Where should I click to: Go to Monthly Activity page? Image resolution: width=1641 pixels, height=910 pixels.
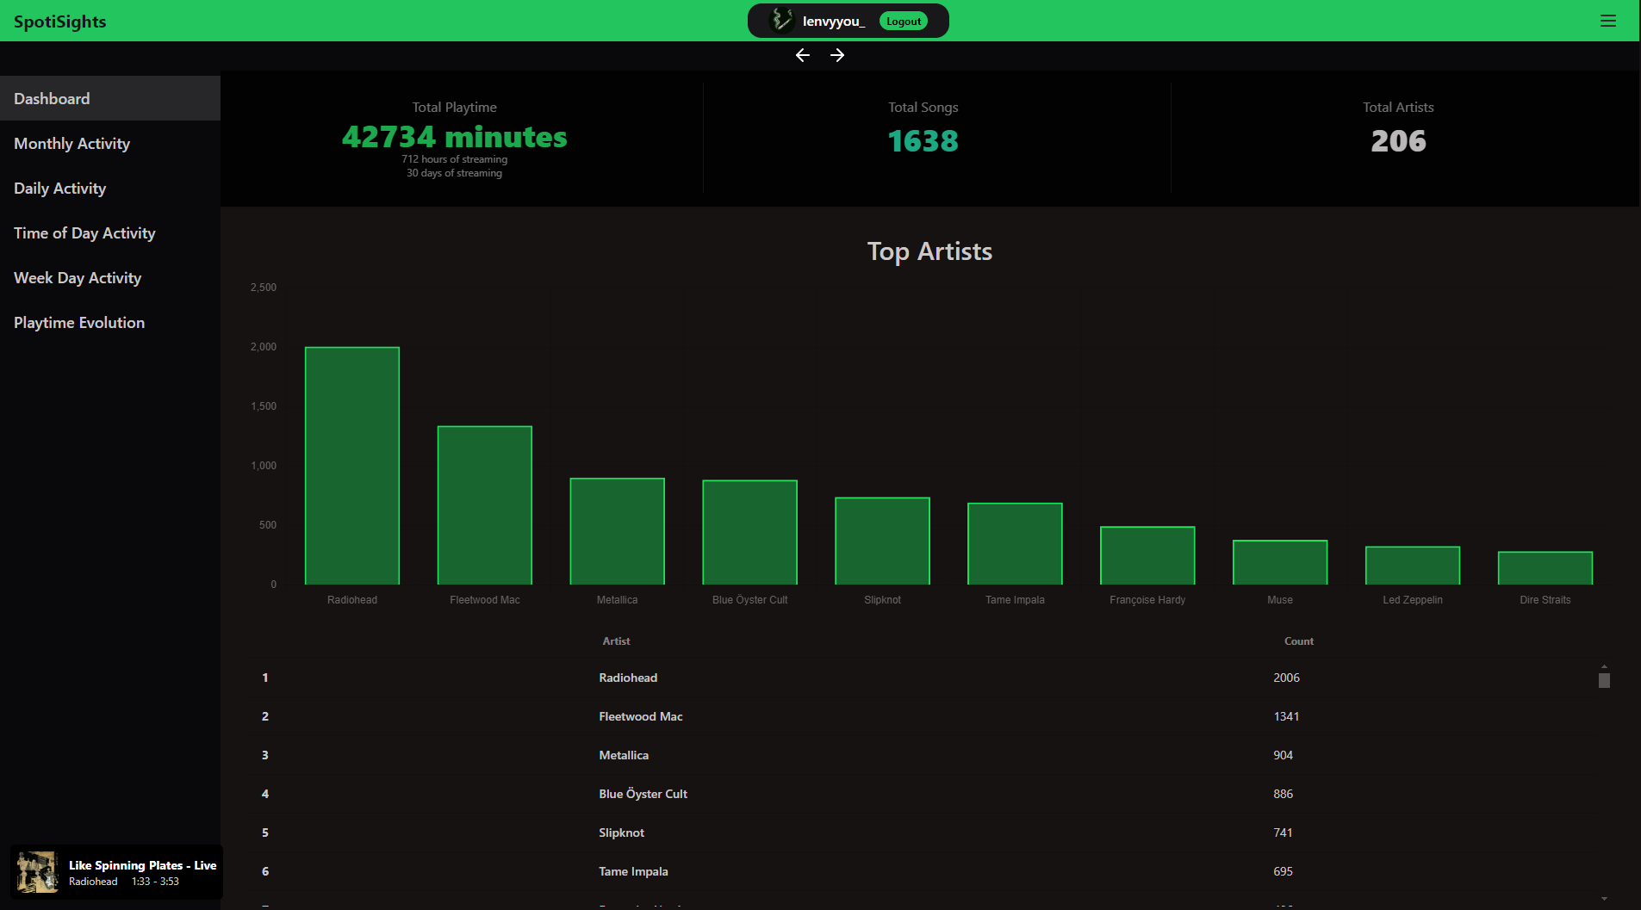[x=72, y=144]
